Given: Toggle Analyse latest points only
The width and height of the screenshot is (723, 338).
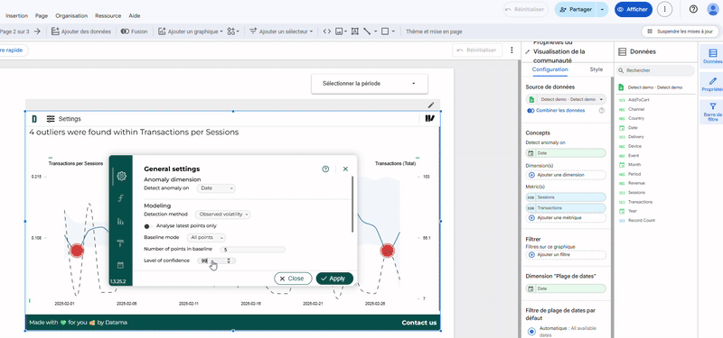Looking at the screenshot, I should coord(148,226).
